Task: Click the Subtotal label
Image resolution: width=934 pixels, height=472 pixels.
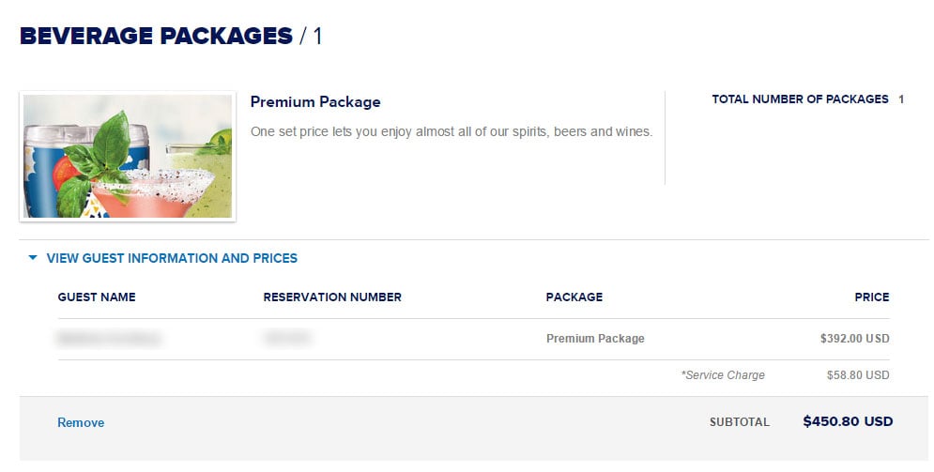Action: point(739,422)
